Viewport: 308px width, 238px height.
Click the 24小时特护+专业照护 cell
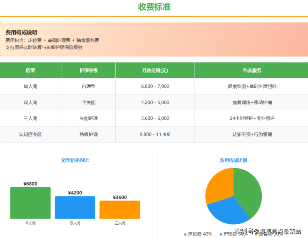tap(252, 118)
